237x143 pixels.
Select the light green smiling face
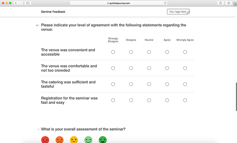coord(88,140)
